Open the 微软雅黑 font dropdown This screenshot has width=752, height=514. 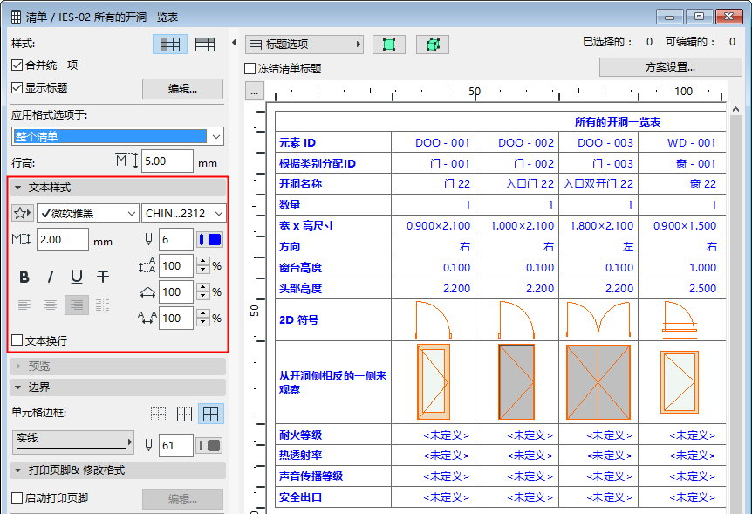point(88,213)
